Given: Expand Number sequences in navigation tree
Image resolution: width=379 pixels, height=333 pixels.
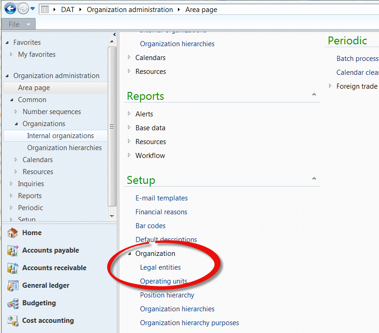Looking at the screenshot, I should 16,112.
